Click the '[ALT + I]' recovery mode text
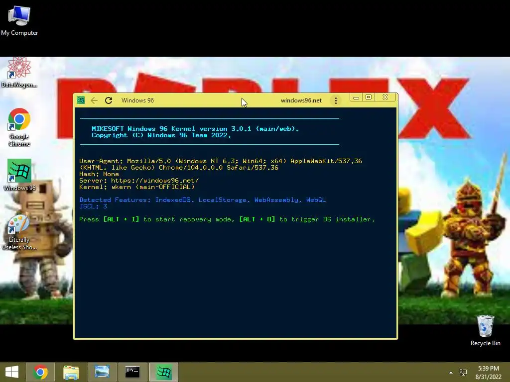Image resolution: width=510 pixels, height=382 pixels. pos(121,219)
